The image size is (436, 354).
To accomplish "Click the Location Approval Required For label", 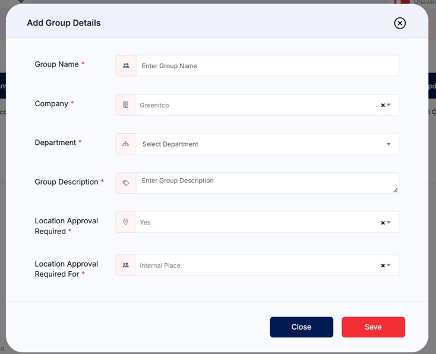I will coord(66,269).
